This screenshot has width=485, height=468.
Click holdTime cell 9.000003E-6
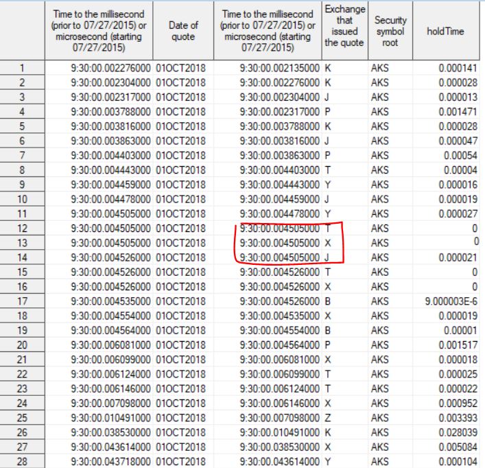pyautogui.click(x=451, y=301)
